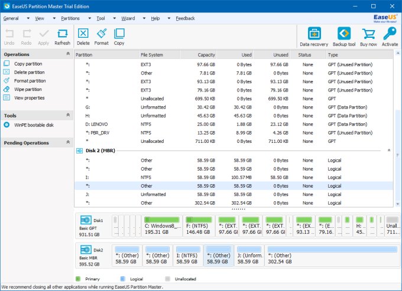Screen dimensions: 402x291
Task: Click the Buy now cart icon
Action: coord(368,36)
